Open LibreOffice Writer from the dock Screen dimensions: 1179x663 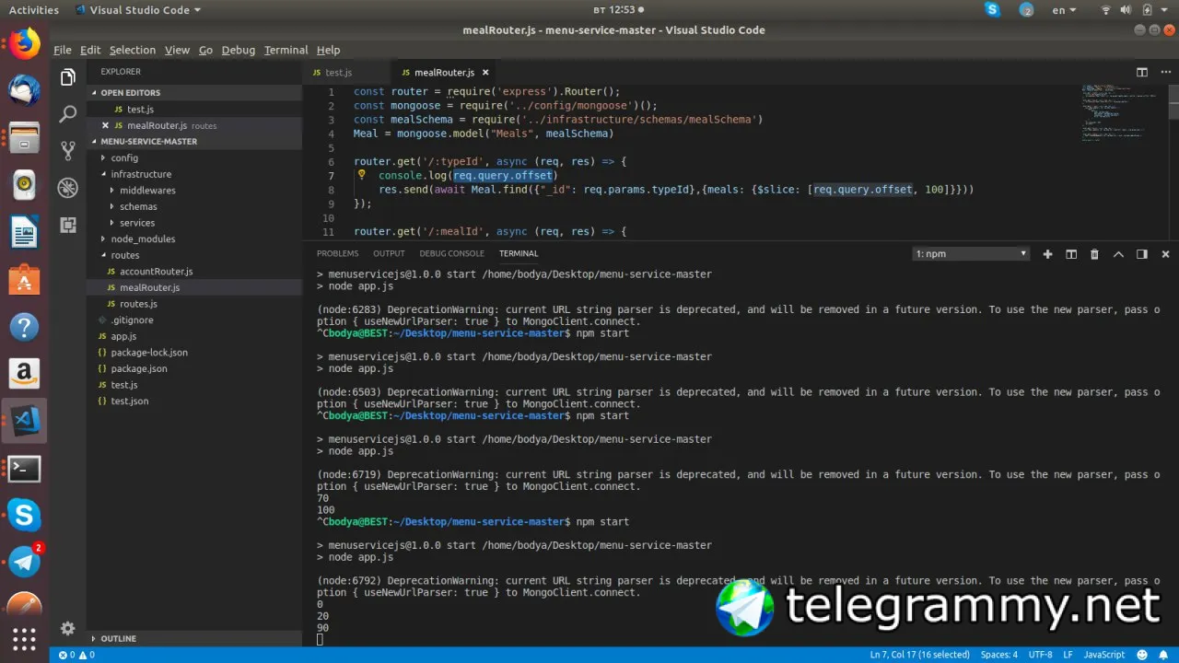25,233
